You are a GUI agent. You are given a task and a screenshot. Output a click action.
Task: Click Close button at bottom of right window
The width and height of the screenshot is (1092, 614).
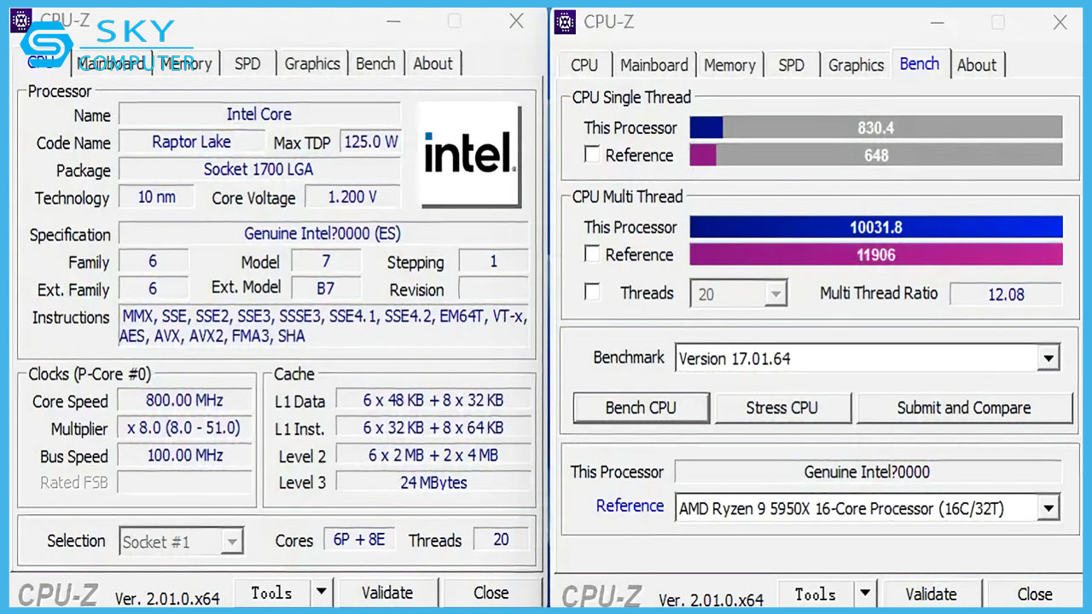(1035, 594)
